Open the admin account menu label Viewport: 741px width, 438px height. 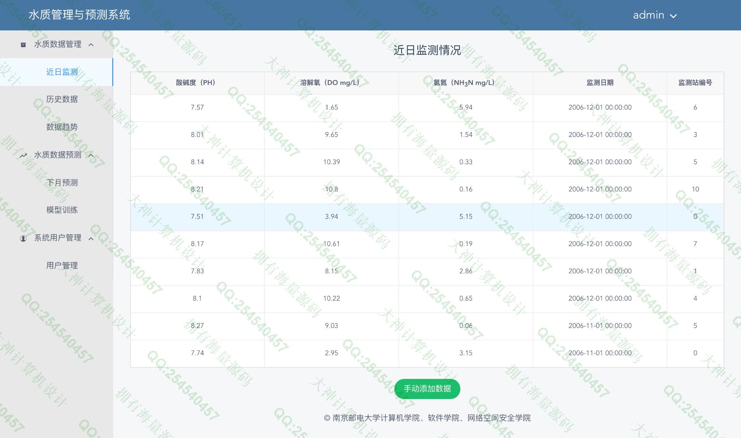pyautogui.click(x=649, y=15)
